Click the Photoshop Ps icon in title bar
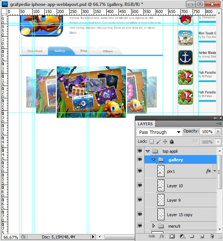The height and width of the screenshot is (241, 223). 5,4
